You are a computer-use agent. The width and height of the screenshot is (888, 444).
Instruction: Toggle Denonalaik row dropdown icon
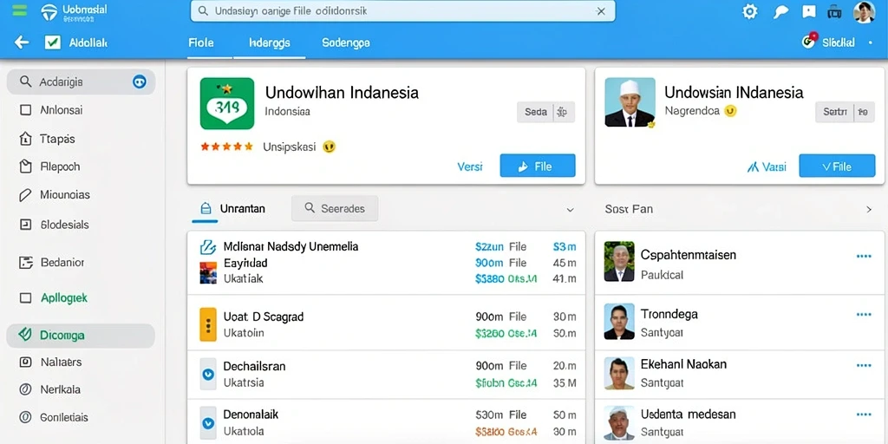click(208, 422)
